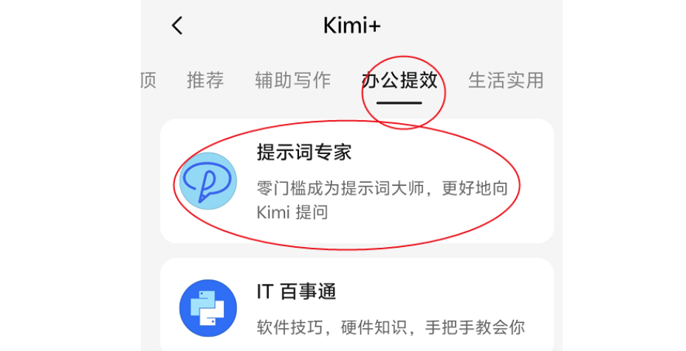Open the IT 百事通 Python logo avatar

(x=208, y=308)
